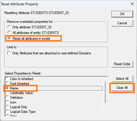
Task: Cancel the Reset Attribute Property dialog
Action: 122,23
